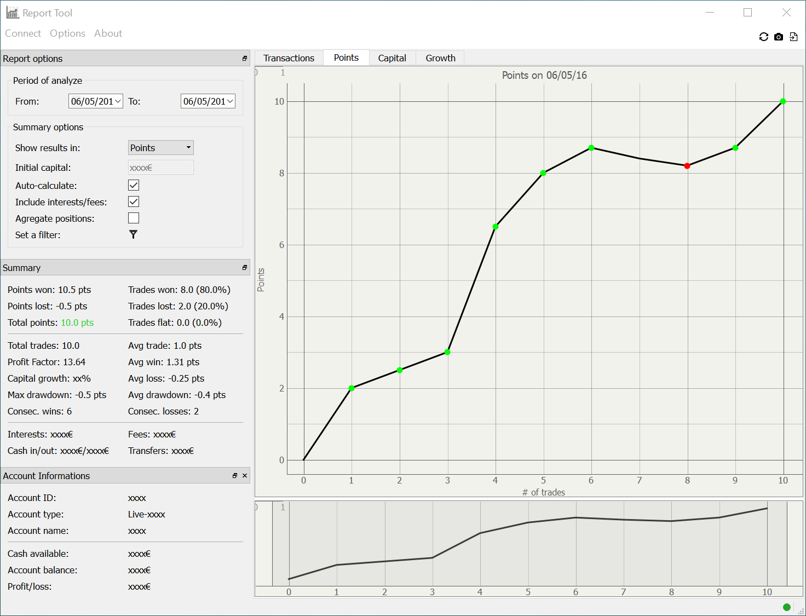This screenshot has height=616, width=806.
Task: Click the Initial capital input field
Action: 161,168
